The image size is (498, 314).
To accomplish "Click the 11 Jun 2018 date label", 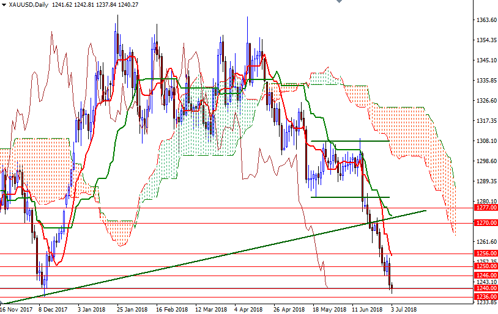I will coord(365,310).
